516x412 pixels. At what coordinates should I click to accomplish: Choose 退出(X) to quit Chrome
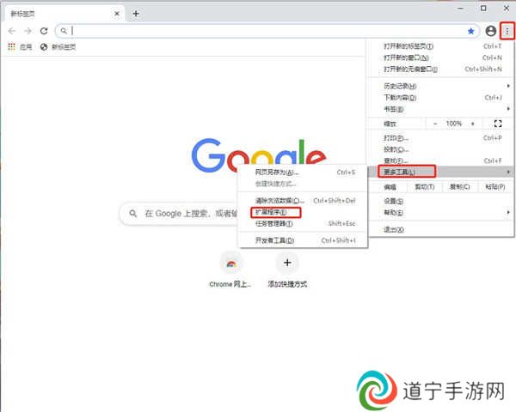point(441,230)
